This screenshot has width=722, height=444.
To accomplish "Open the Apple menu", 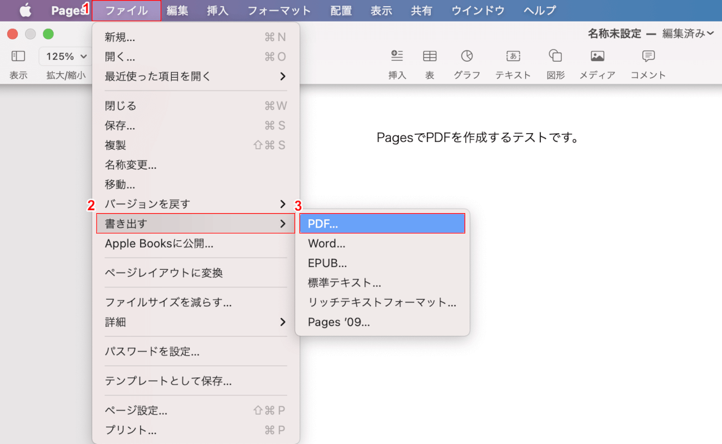I will tap(26, 10).
